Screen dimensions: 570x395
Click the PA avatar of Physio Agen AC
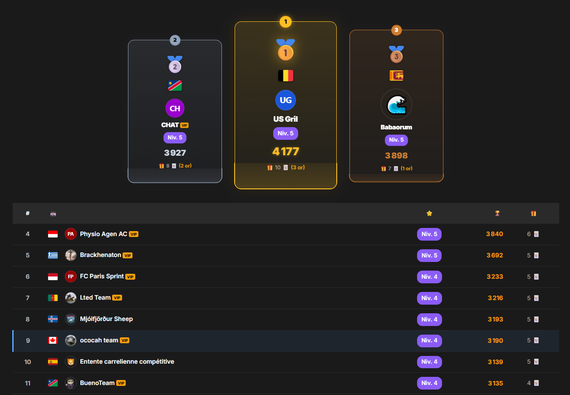71,234
